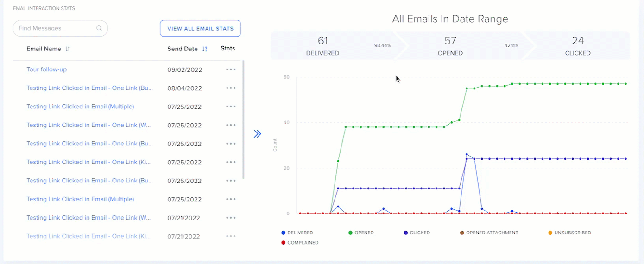Open three-dot stats menu for 08/04/2022 email
The image size is (644, 264).
coord(231,88)
